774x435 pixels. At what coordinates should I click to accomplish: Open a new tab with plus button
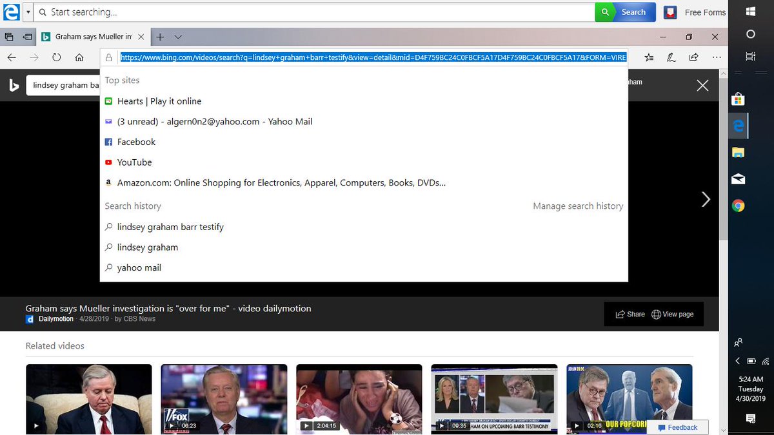tap(160, 37)
